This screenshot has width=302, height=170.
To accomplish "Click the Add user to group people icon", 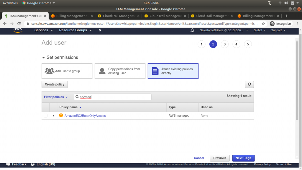I will 49,71.
